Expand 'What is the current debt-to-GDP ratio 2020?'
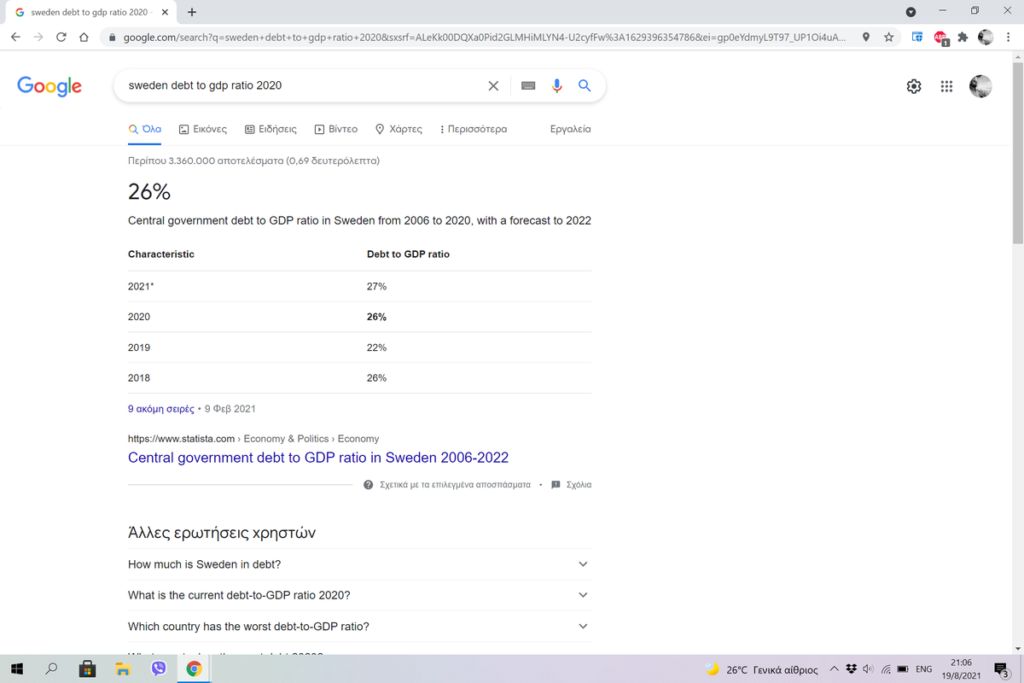 [x=359, y=595]
